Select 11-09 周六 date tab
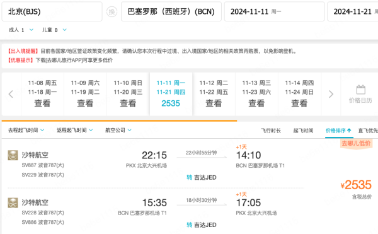This screenshot has width=378, height=234. pos(85,94)
